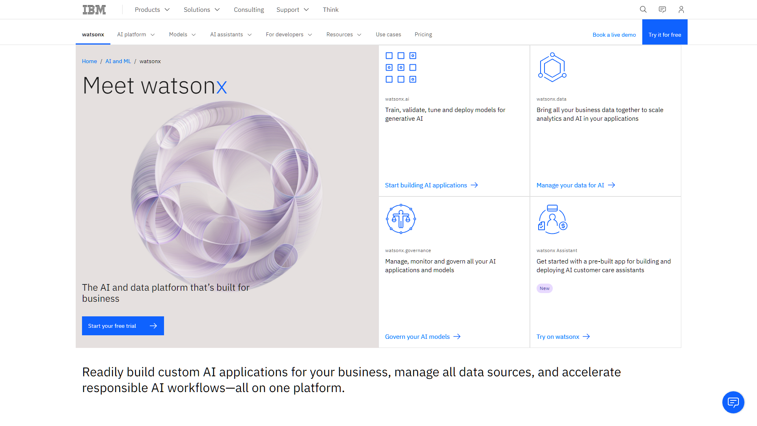
Task: Open the floating blue chat widget
Action: (x=733, y=402)
